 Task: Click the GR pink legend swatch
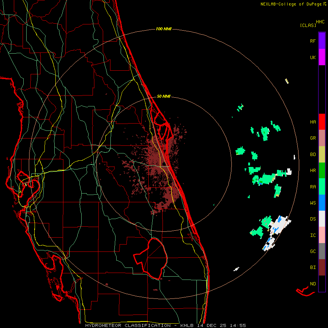(322, 138)
